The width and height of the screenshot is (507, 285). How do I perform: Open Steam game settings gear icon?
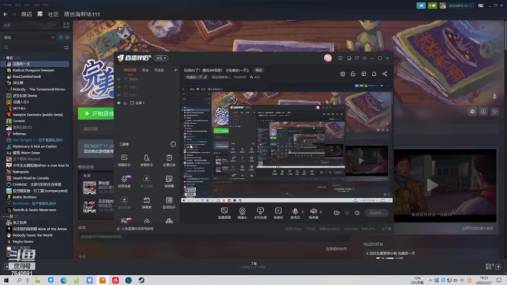(x=472, y=112)
